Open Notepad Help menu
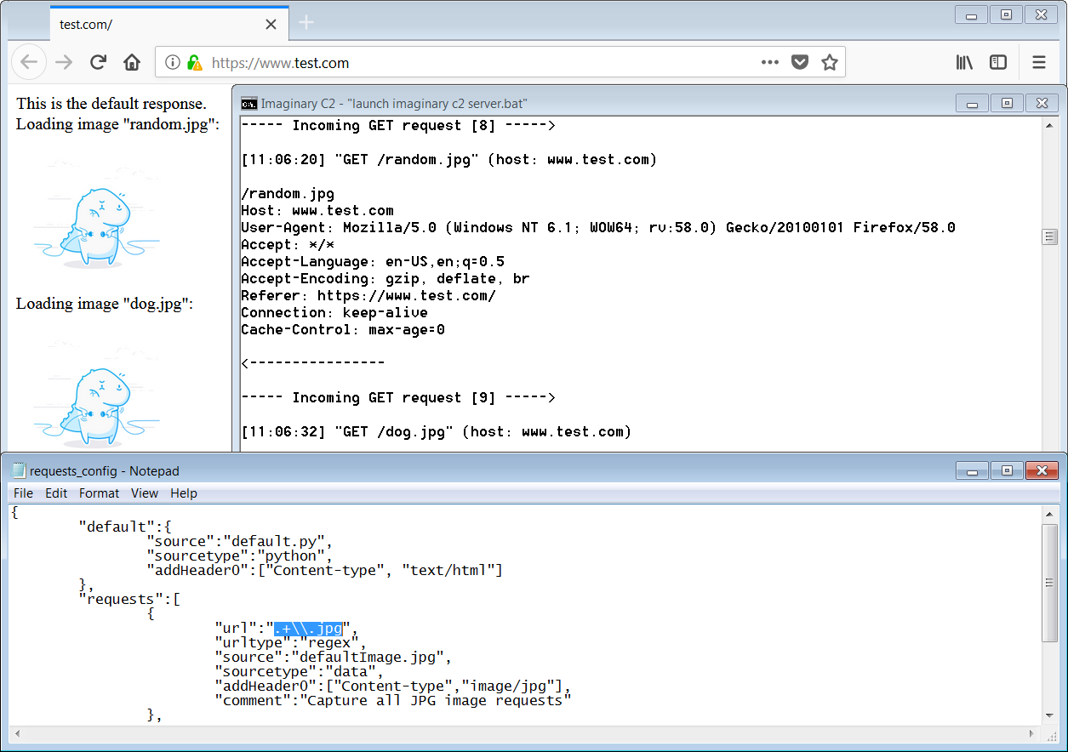The image size is (1068, 752). pyautogui.click(x=184, y=493)
